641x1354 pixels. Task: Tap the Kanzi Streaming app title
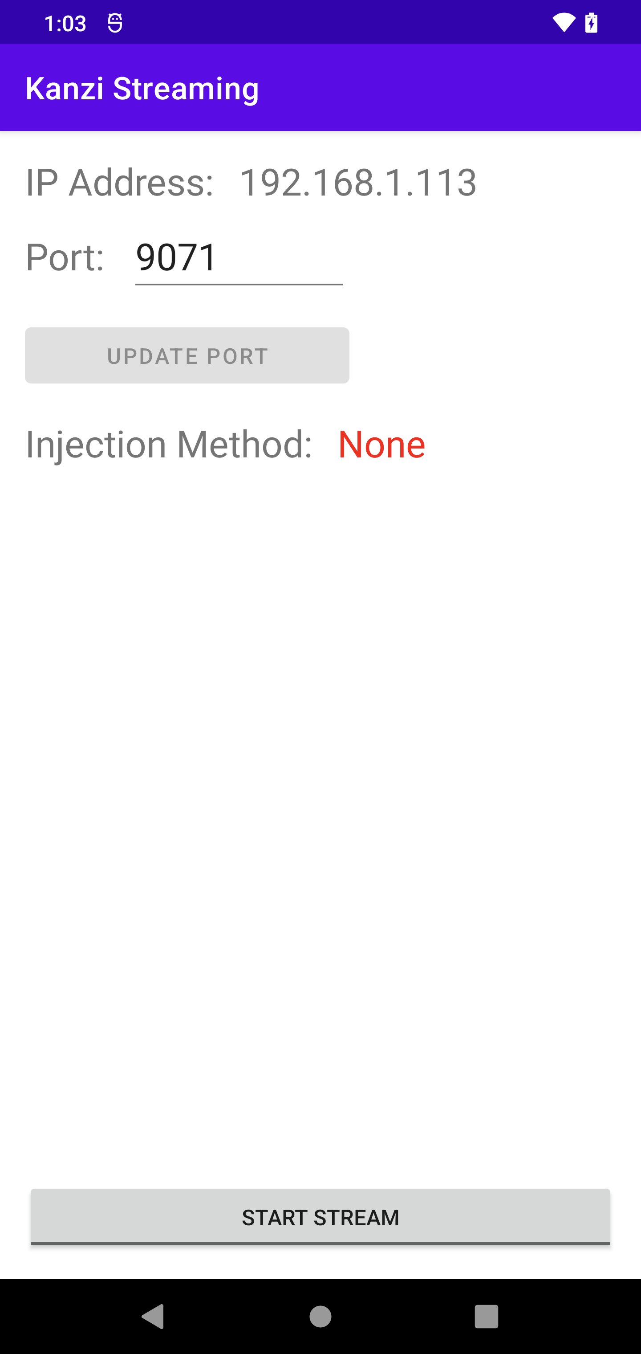pos(142,88)
